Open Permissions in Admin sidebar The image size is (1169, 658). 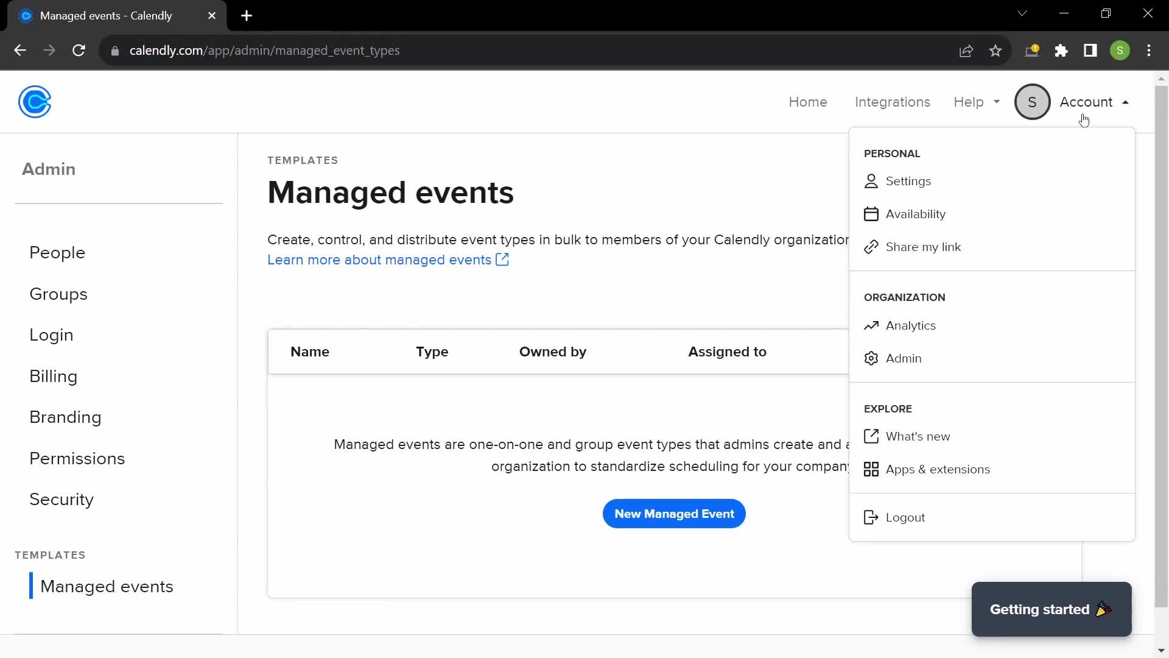[77, 459]
